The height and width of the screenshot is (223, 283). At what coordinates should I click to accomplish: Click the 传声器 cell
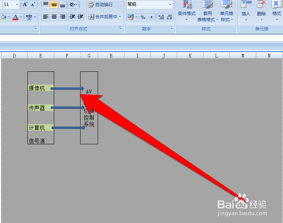[41, 108]
